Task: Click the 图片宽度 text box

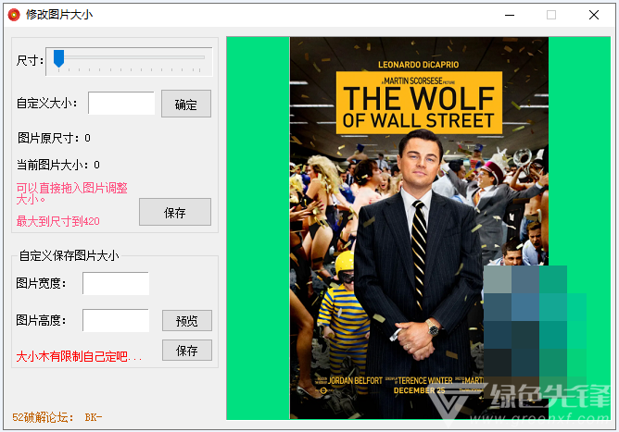Action: coord(115,284)
